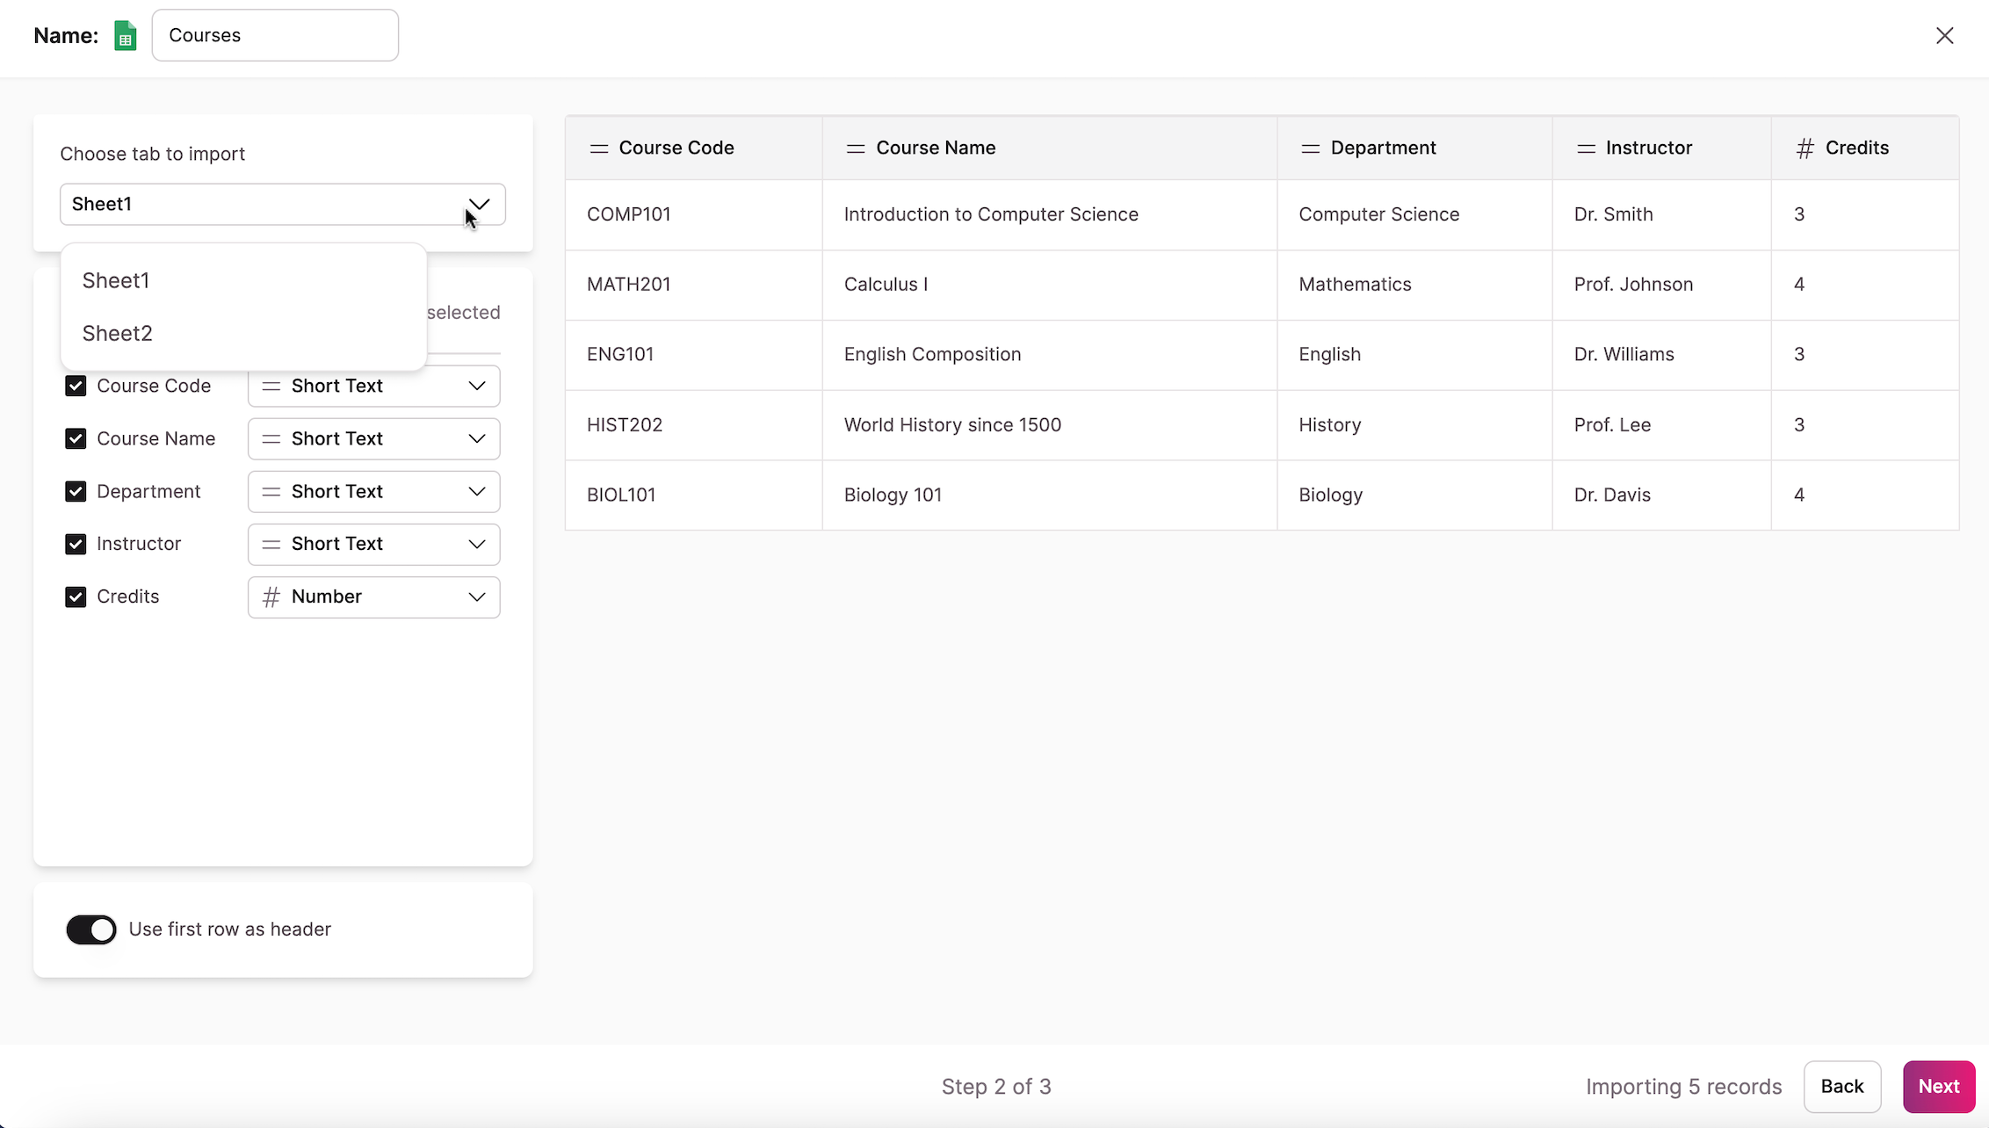The image size is (1989, 1128).
Task: Select Sheet1 from the tab list
Action: [243, 280]
